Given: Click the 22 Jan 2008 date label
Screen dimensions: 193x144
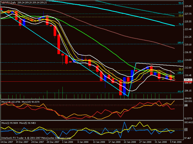Looking at the screenshot, I should (130, 142).
